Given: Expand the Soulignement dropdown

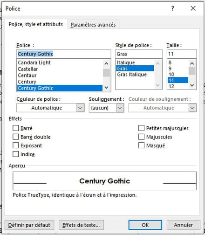Looking at the screenshot, I should click(107, 108).
